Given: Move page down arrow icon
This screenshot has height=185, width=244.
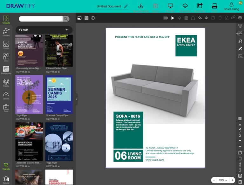Looking at the screenshot, I should coord(240,170).
